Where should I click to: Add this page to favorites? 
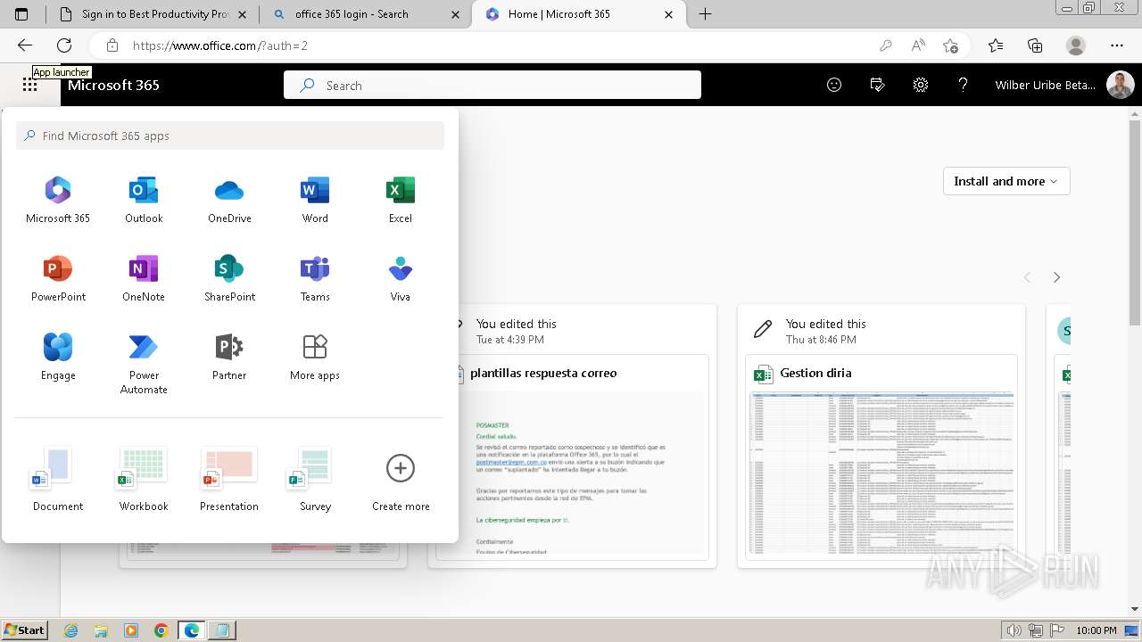[x=950, y=45]
